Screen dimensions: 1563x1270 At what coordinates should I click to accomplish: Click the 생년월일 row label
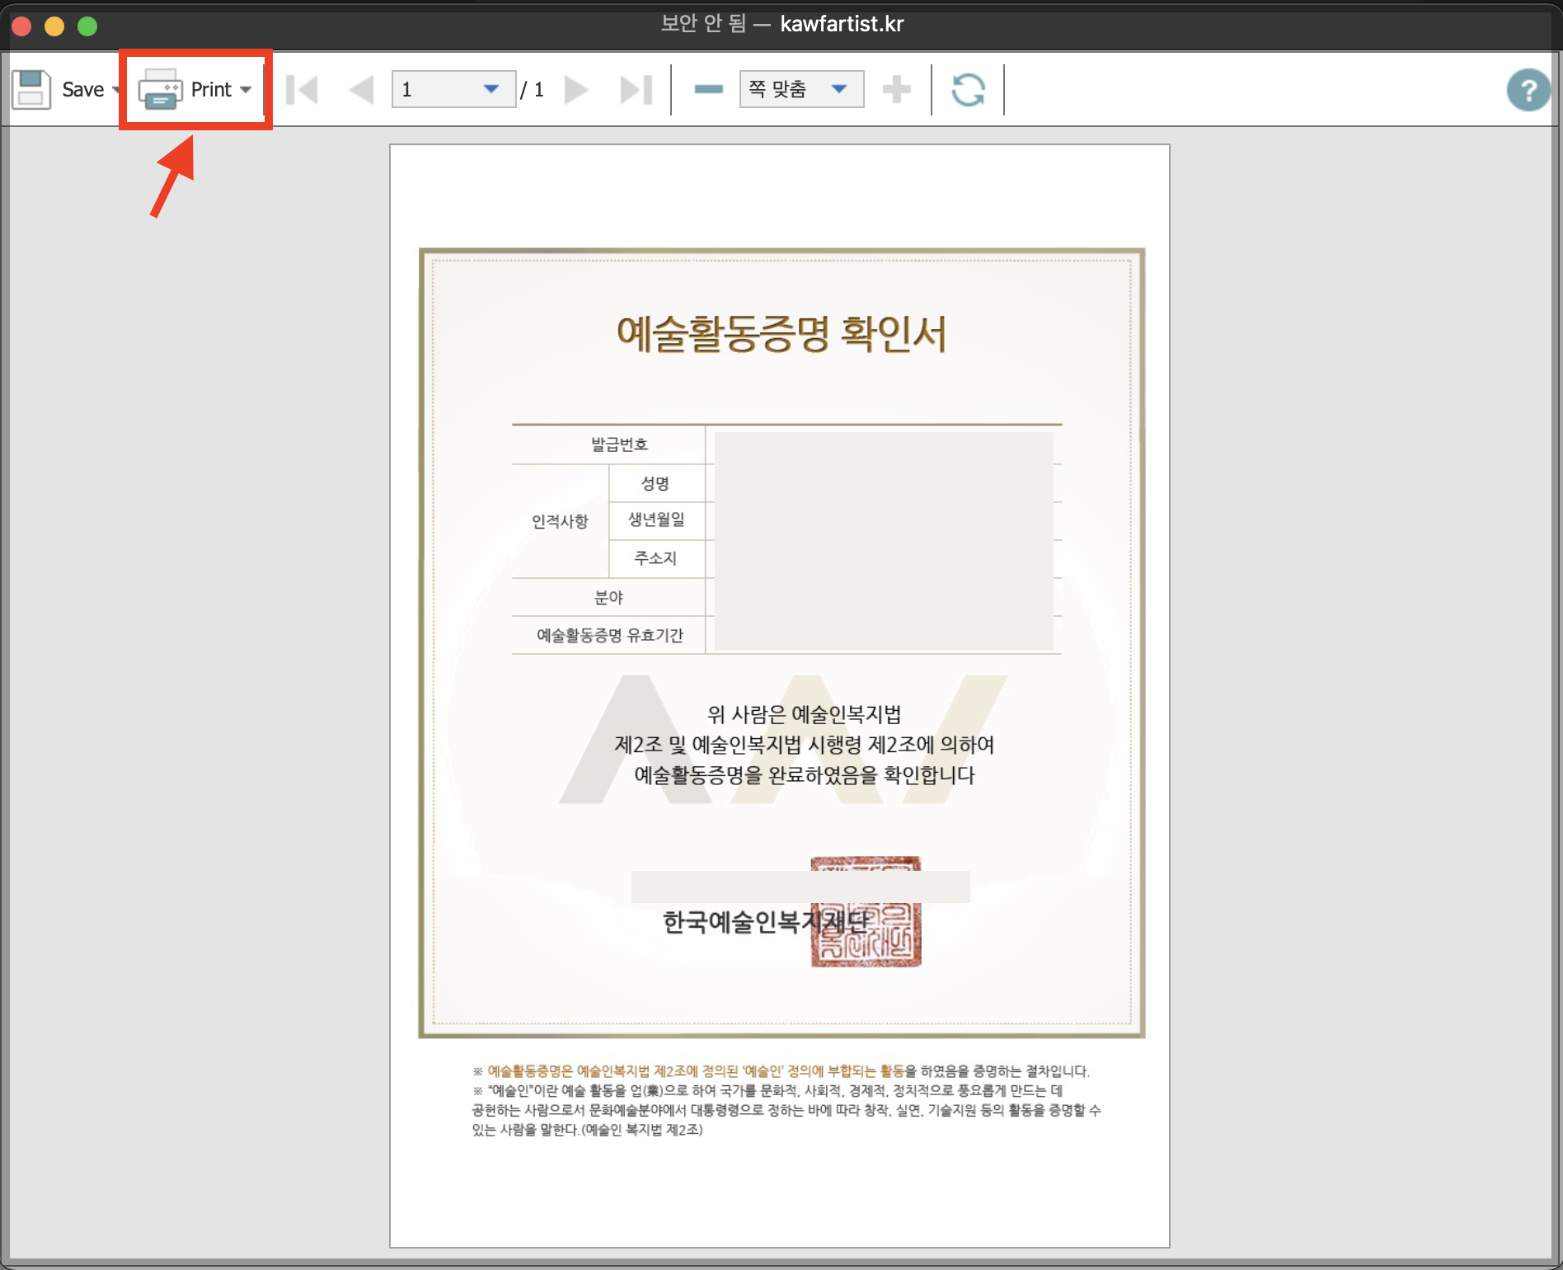pyautogui.click(x=656, y=520)
